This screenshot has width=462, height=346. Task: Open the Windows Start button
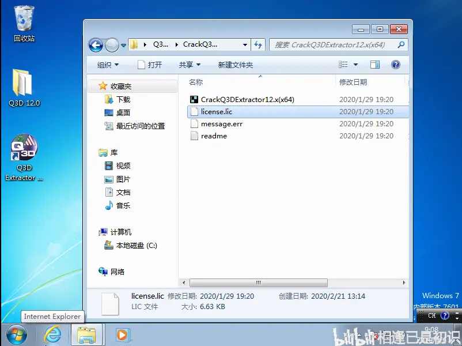point(17,335)
